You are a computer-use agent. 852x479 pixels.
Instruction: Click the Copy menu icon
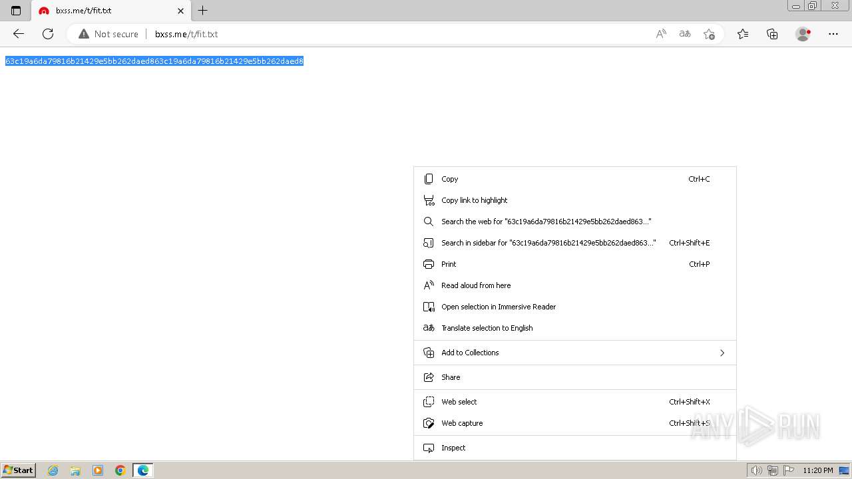point(429,179)
